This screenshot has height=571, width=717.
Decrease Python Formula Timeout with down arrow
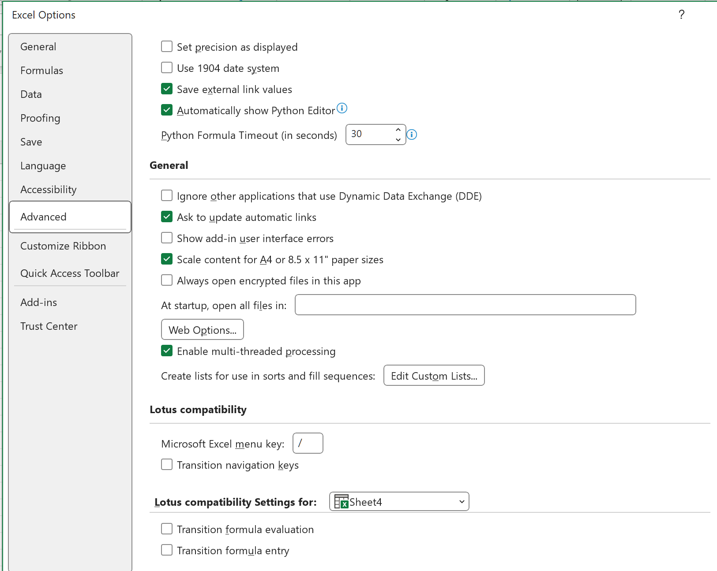[x=398, y=140]
